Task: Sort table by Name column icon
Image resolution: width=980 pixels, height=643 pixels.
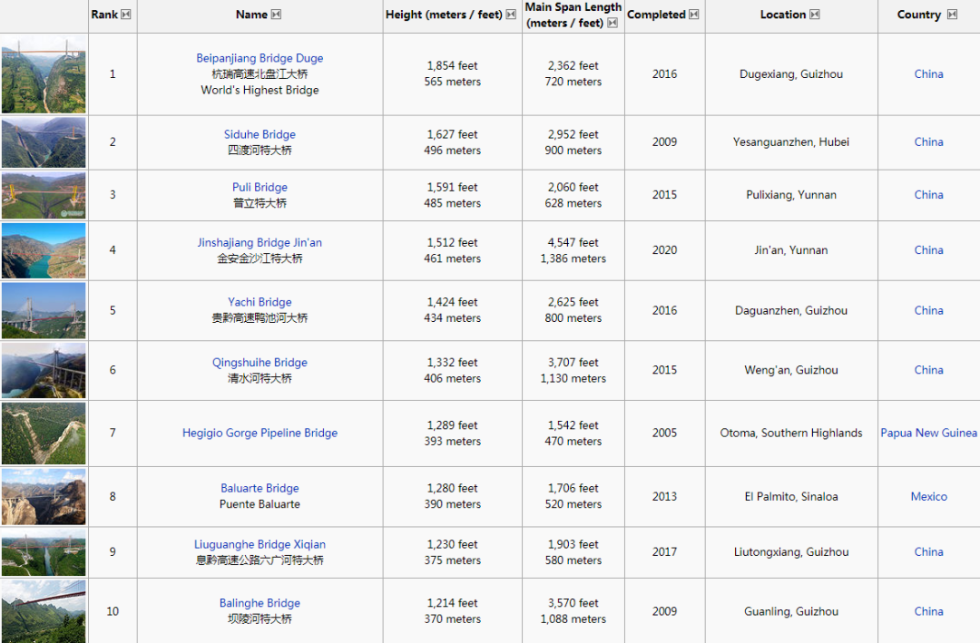Action: pyautogui.click(x=276, y=15)
